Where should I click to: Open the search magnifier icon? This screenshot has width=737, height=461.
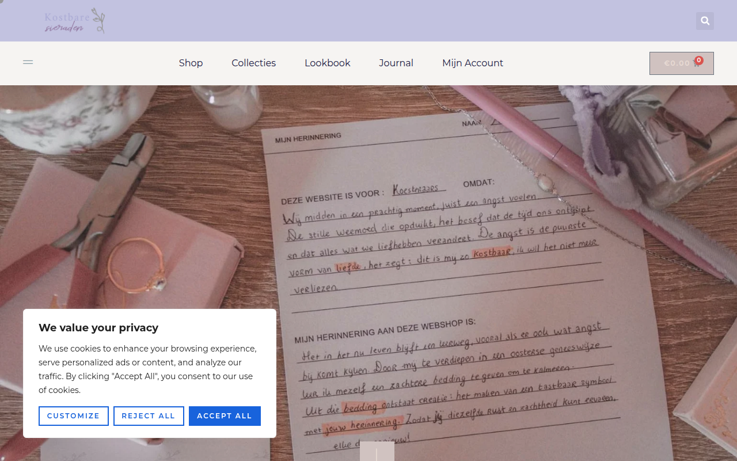[705, 21]
